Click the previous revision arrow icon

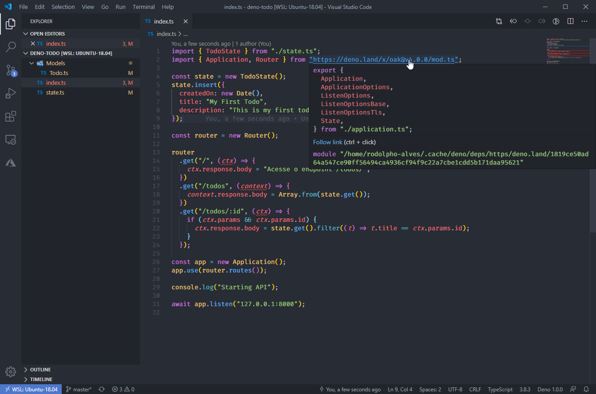(513, 21)
